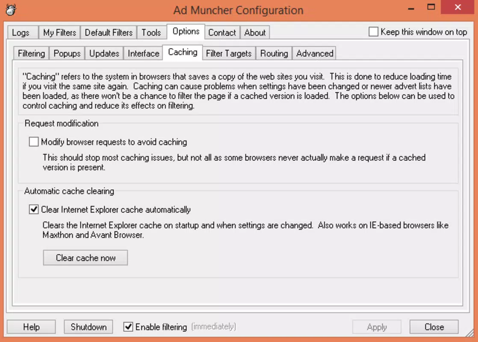The height and width of the screenshot is (342, 478).
Task: Open the Interface sub-tab
Action: pyautogui.click(x=143, y=53)
